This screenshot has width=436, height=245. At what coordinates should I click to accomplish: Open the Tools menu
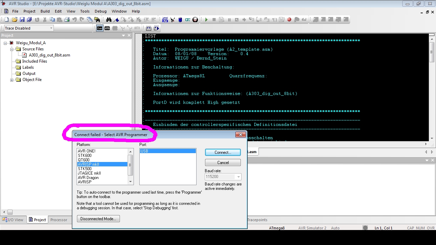point(85,11)
